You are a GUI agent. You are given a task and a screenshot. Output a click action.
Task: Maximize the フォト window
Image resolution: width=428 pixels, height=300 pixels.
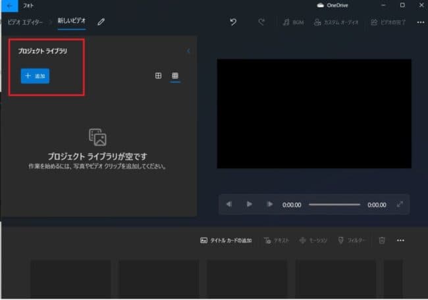coord(402,5)
